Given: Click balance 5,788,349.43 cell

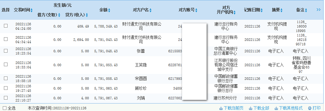Looking at the screenshot, I should (106, 26).
